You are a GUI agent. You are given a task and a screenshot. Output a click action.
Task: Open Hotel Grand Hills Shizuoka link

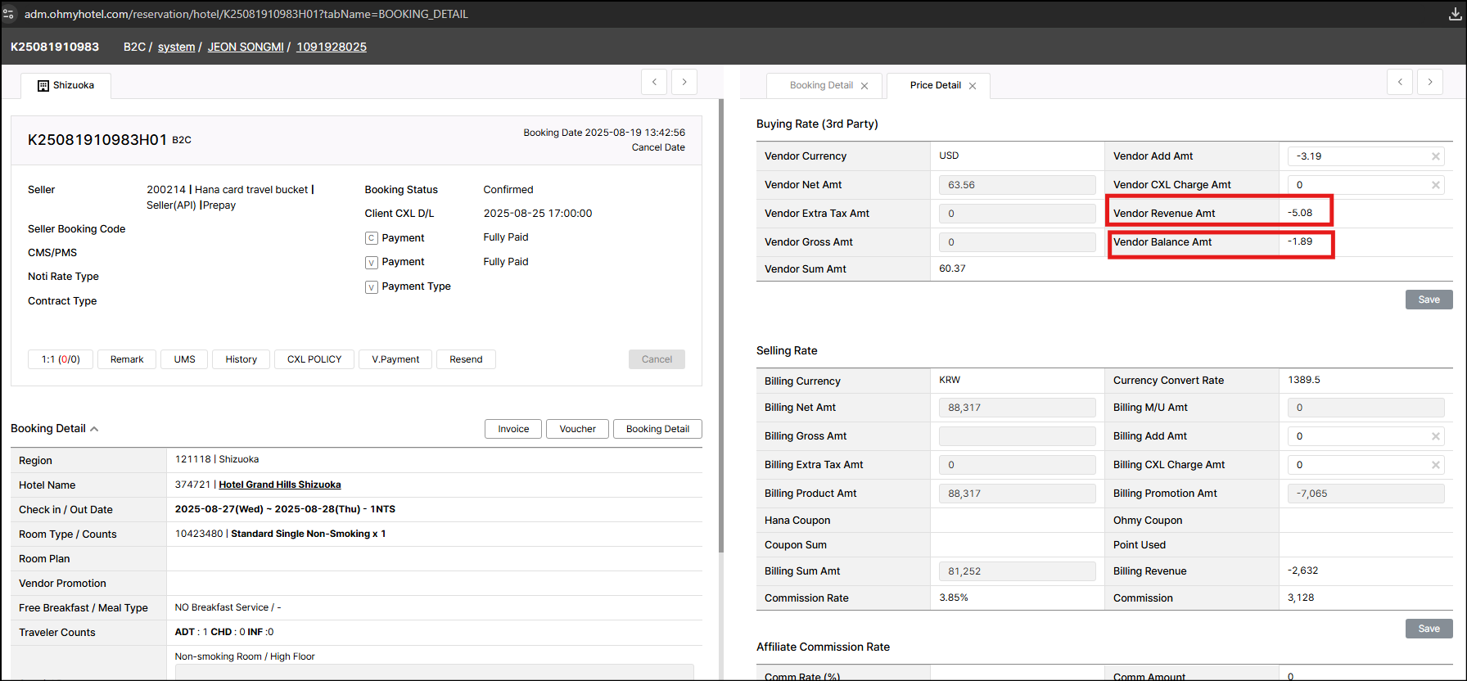coord(279,485)
